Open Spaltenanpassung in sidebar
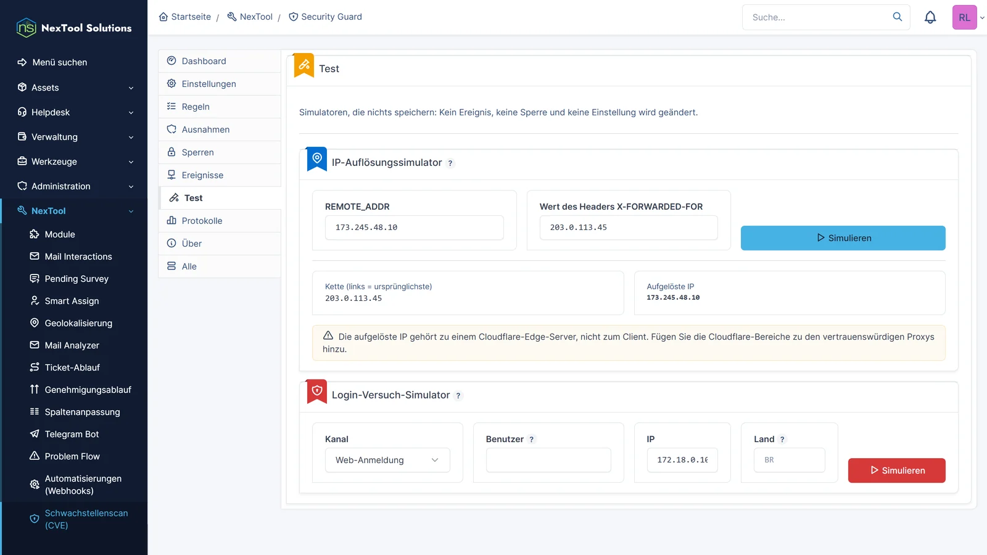 pos(82,412)
